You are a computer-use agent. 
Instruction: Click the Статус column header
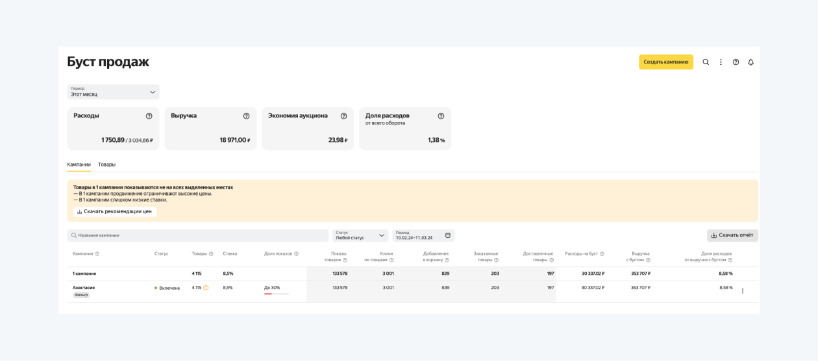161,253
